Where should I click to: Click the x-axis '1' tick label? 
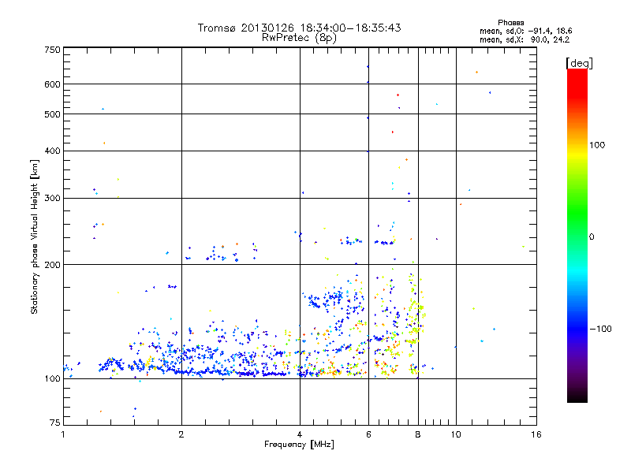click(63, 434)
